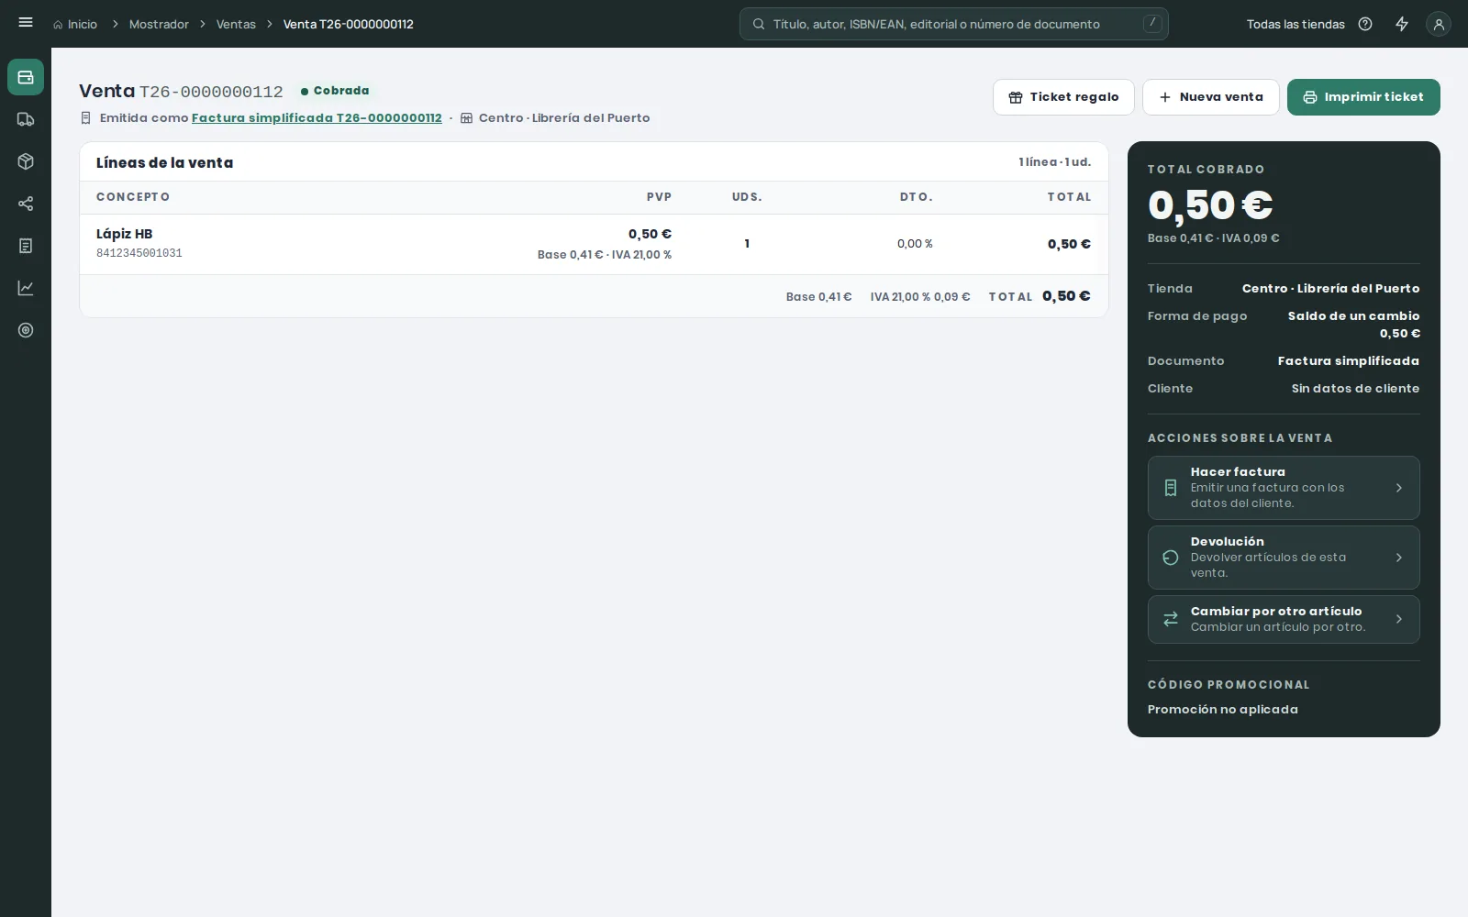The width and height of the screenshot is (1468, 917).
Task: Open the Mostrador cash register sidebar icon
Action: (26, 77)
